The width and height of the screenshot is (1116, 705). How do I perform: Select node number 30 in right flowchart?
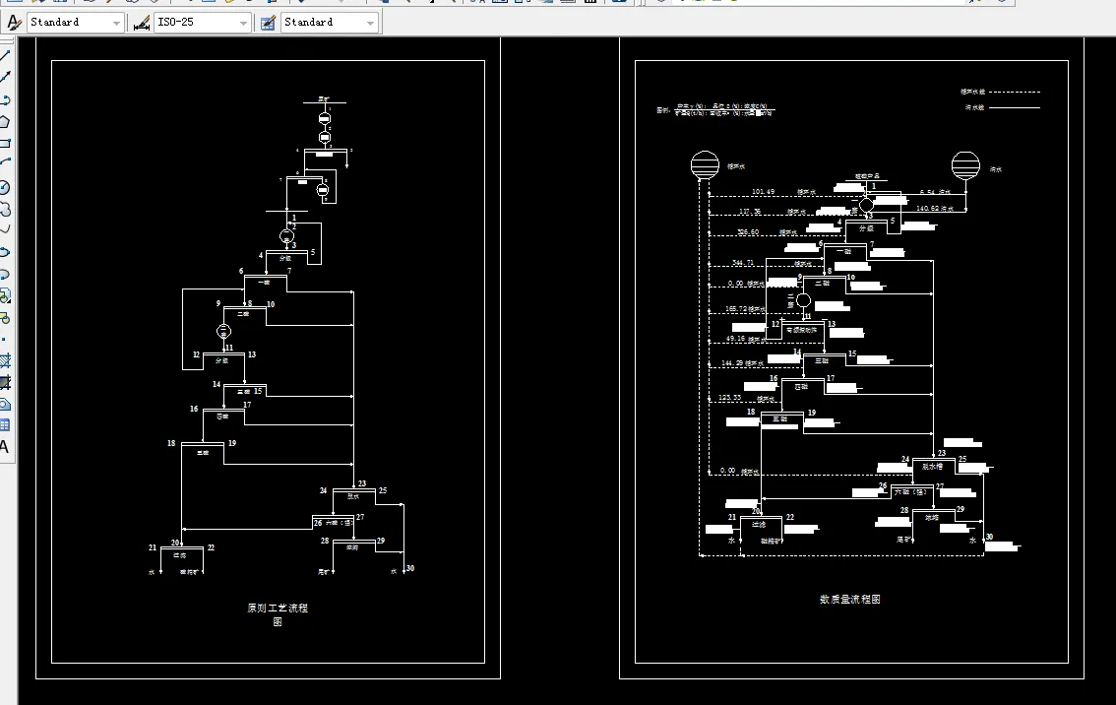[x=989, y=537]
